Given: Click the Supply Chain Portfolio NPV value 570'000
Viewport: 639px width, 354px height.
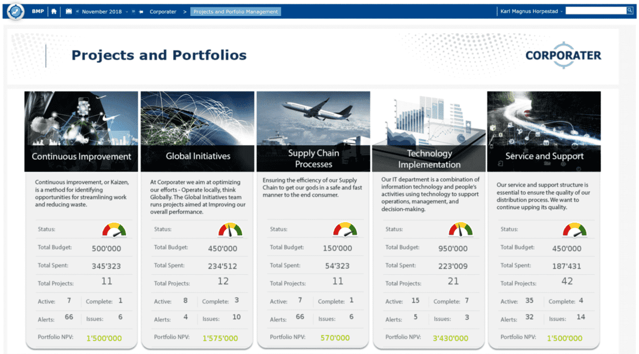Looking at the screenshot, I should tap(334, 338).
